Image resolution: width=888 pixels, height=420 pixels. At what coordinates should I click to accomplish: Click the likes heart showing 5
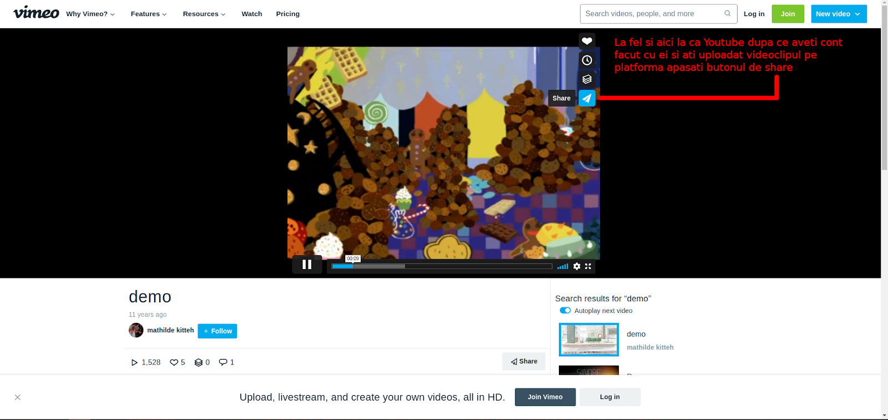click(x=174, y=362)
